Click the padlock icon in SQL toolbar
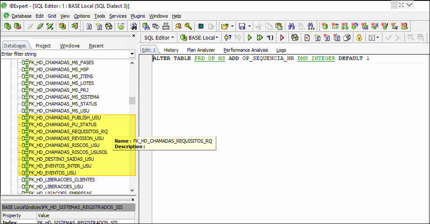The image size is (430, 224). pyautogui.click(x=359, y=38)
